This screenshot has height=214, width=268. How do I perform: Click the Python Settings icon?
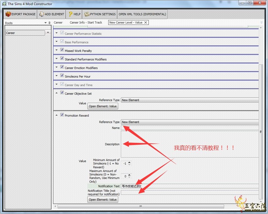click(x=87, y=14)
